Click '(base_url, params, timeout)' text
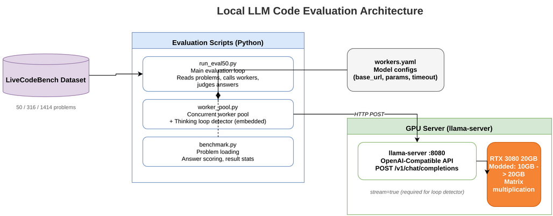This screenshot has height=216, width=553. 395,77
